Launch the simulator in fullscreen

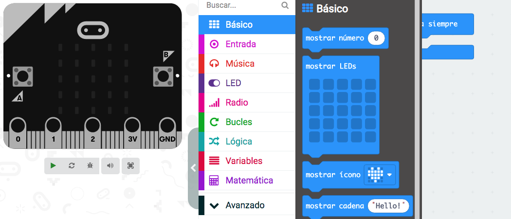[130, 166]
